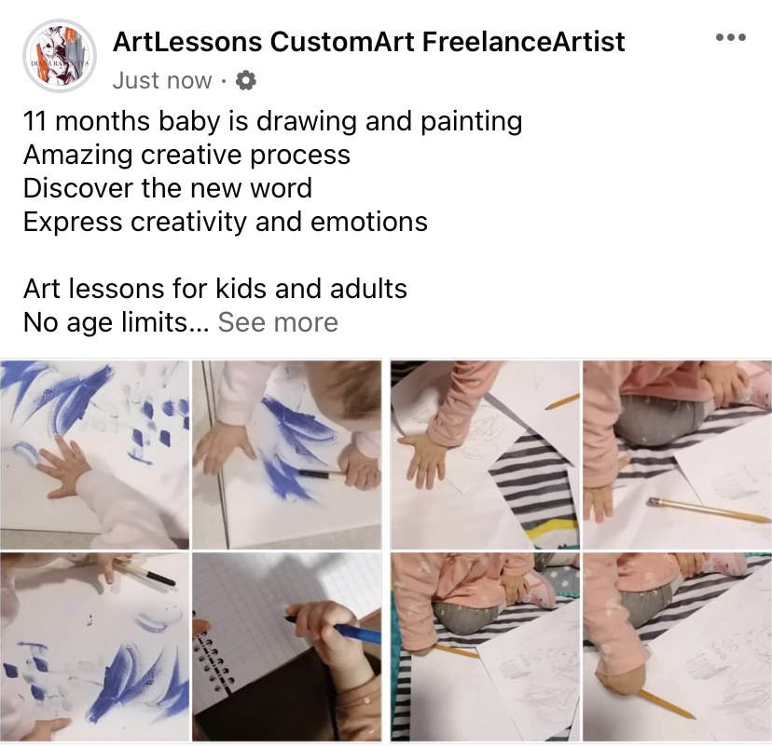The width and height of the screenshot is (772, 748).
Task: Open photo of hand on paper with pencil scribbles
Action: (x=486, y=455)
